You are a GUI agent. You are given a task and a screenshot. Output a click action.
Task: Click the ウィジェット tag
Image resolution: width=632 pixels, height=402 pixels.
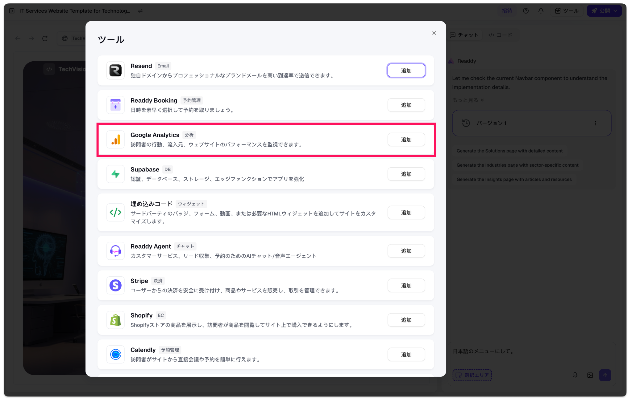click(191, 204)
